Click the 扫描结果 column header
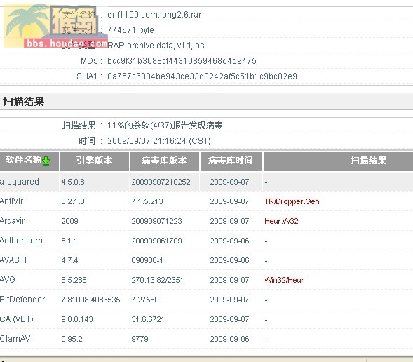The height and width of the screenshot is (362, 413). click(x=368, y=161)
